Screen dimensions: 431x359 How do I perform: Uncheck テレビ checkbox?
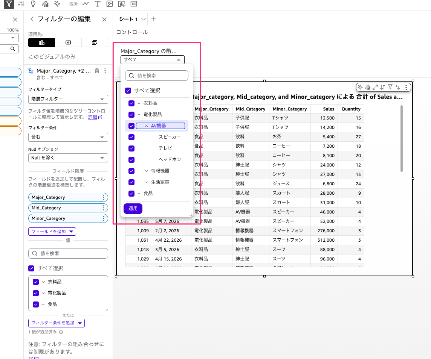coord(131,148)
